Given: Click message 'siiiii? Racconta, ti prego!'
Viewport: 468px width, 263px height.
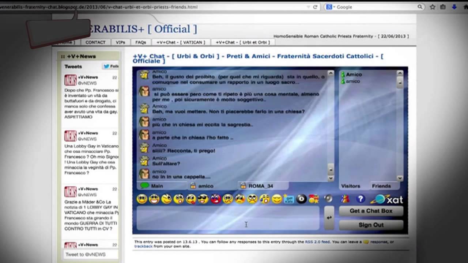Looking at the screenshot, I should coord(184,151).
